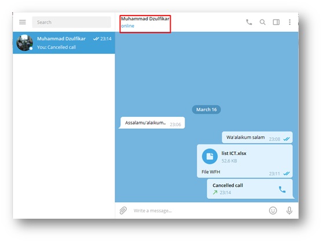Download the list ICT.xlsx file icon
323x243 pixels.
tap(210, 156)
